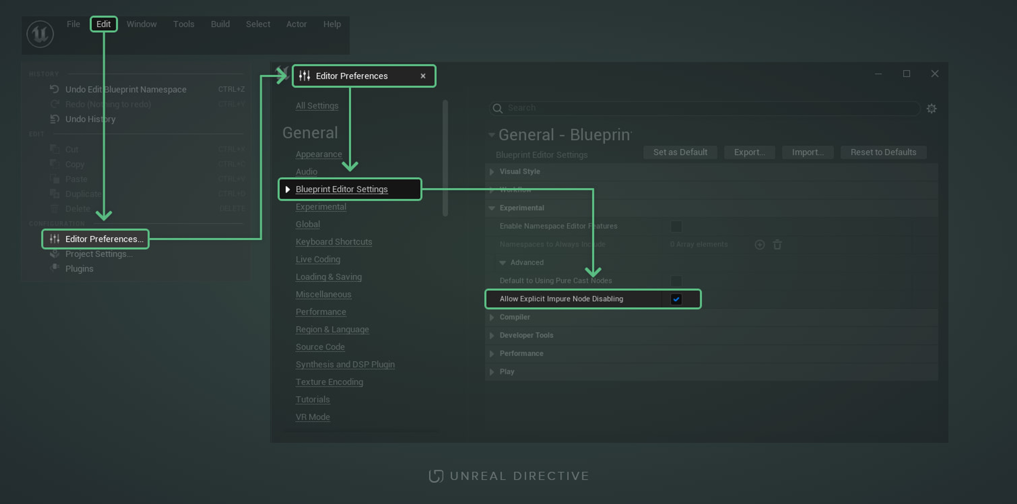Click the Editor Preferences sliders tab icon
The height and width of the screenshot is (504, 1017).
pos(304,76)
